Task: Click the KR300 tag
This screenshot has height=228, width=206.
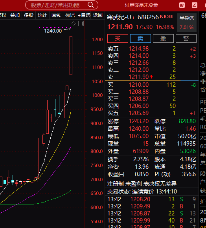Action: tap(166, 16)
